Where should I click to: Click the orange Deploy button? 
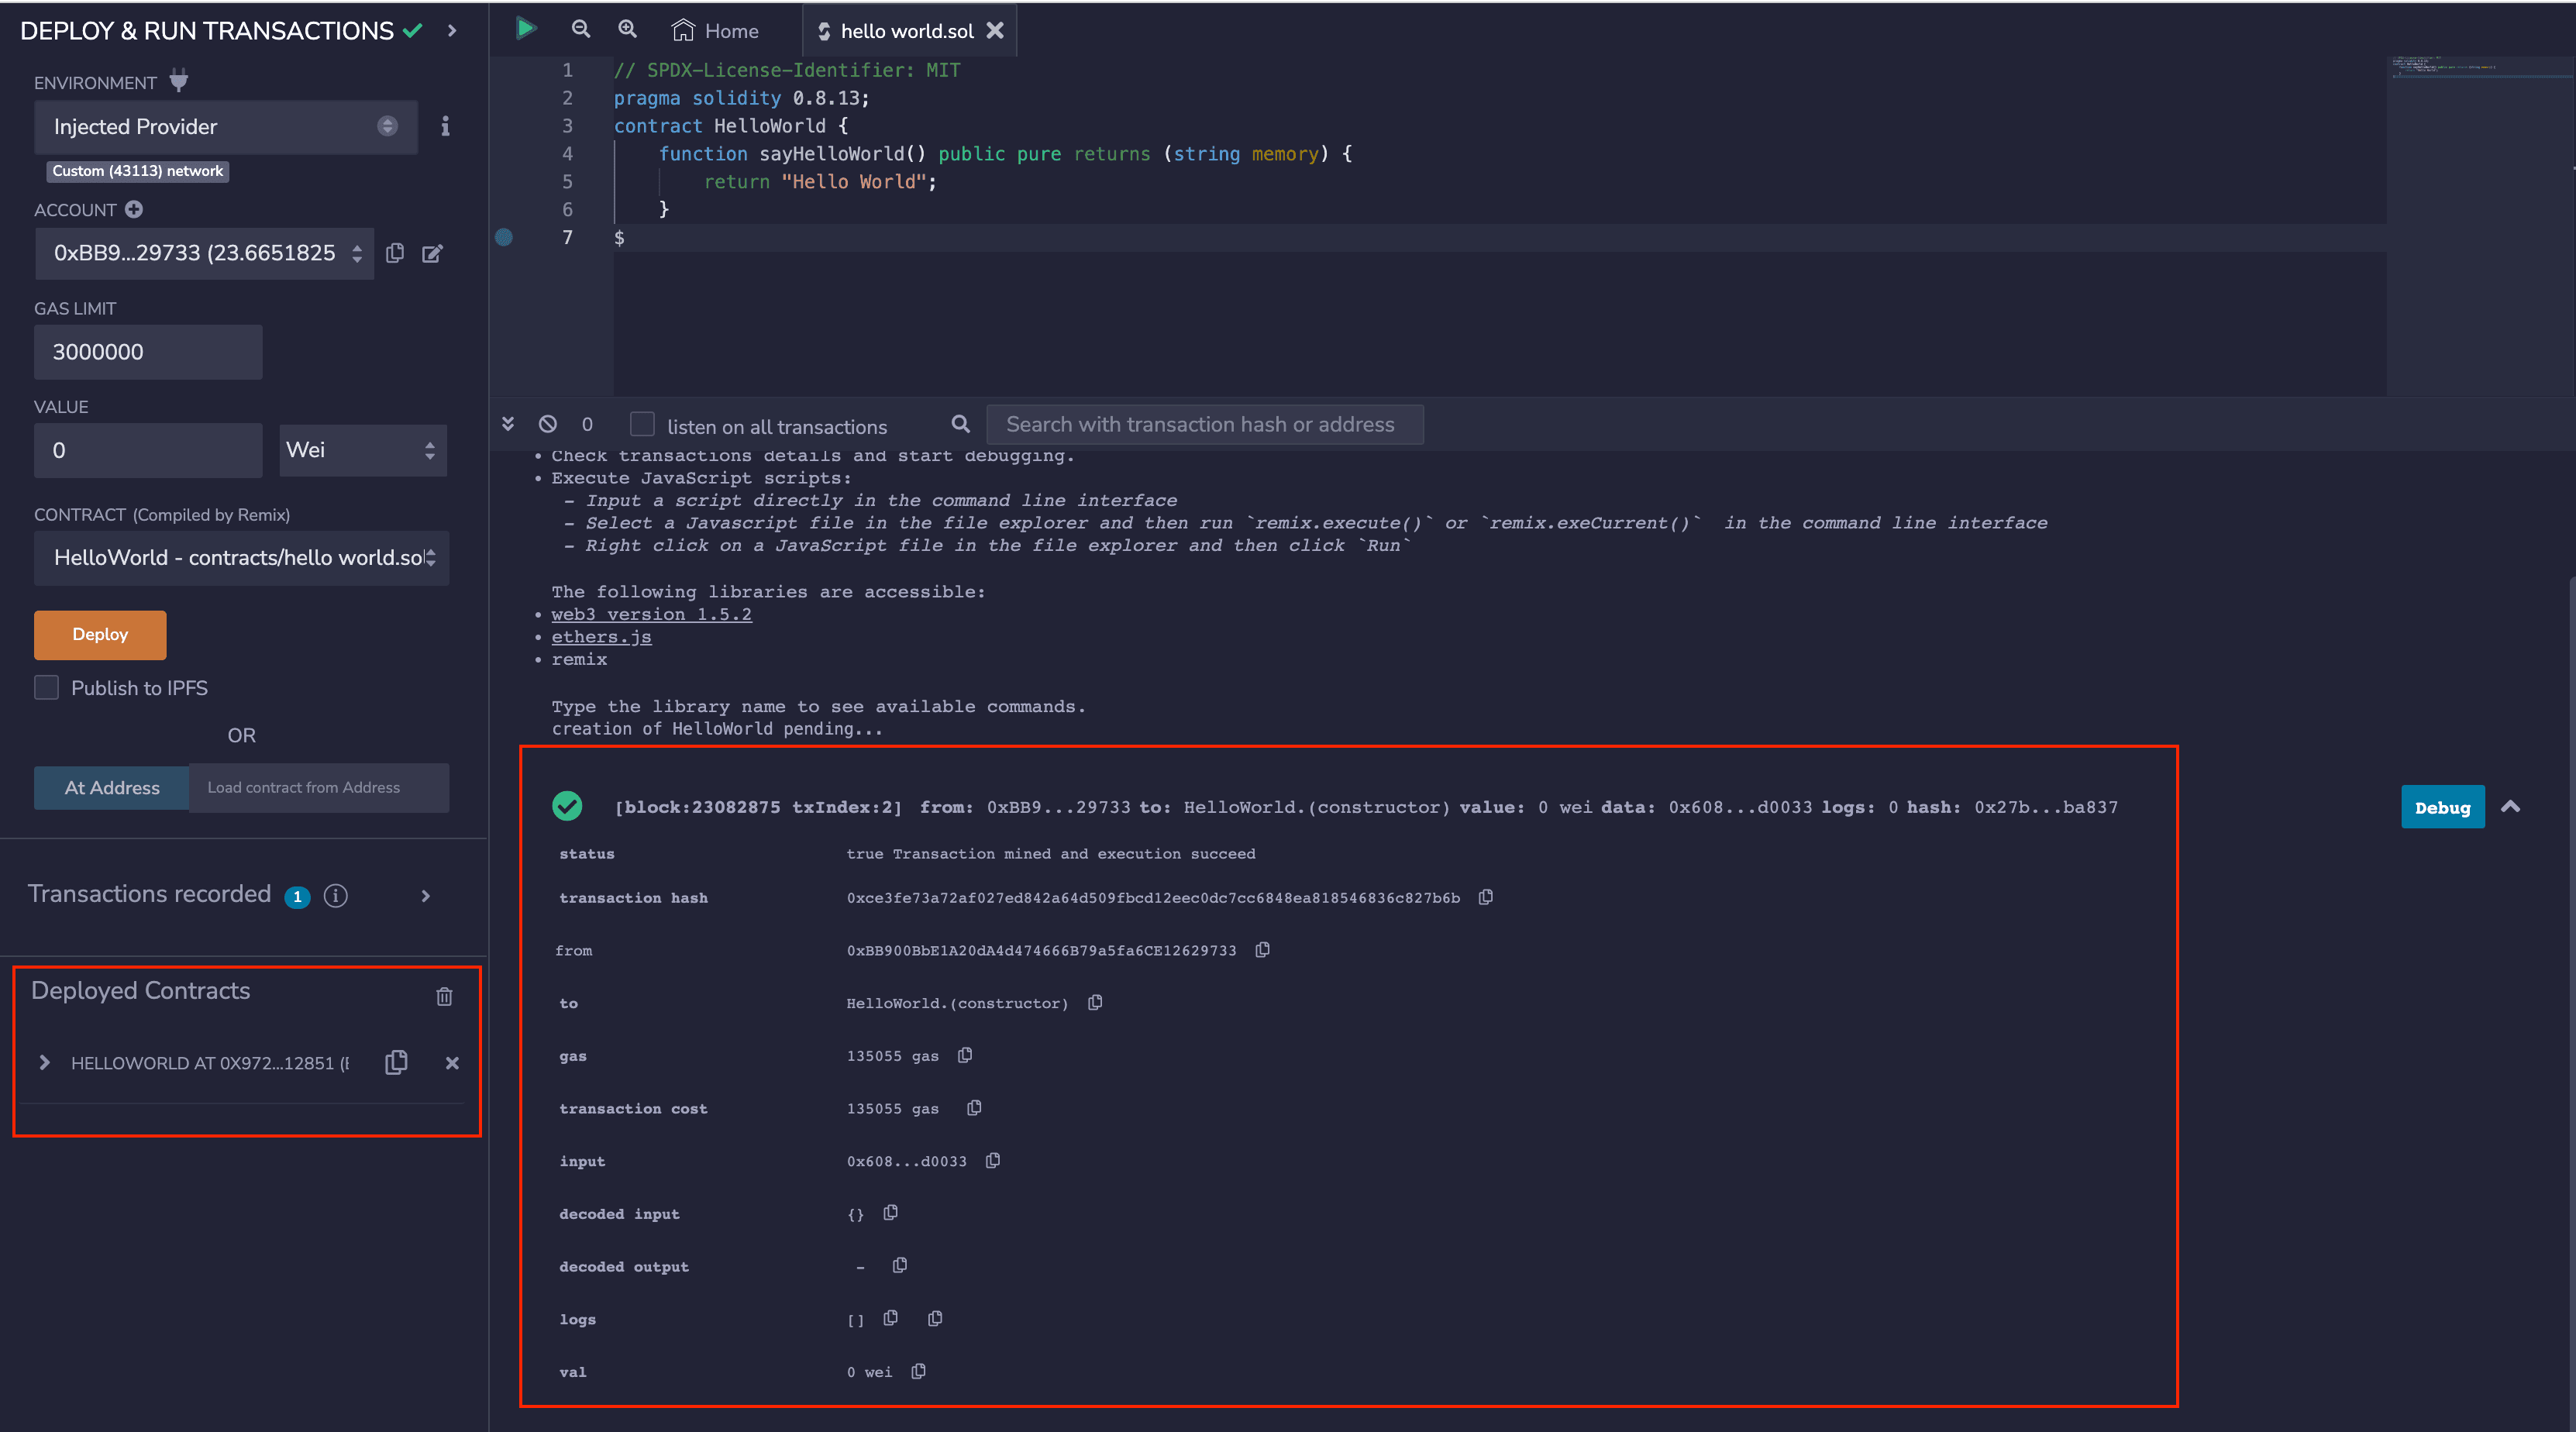coord(100,634)
